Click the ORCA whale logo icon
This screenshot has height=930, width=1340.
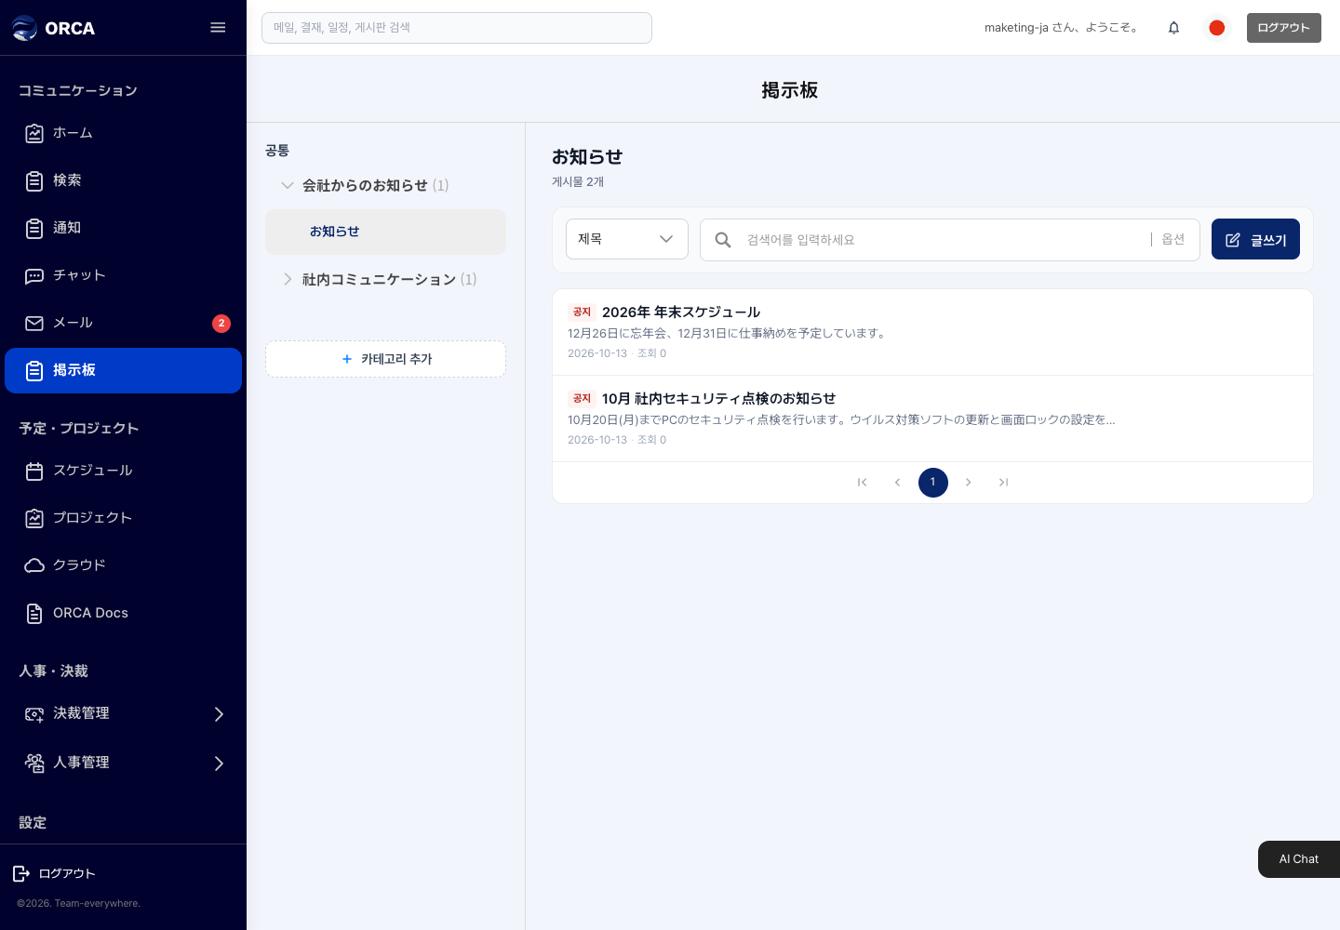click(24, 28)
